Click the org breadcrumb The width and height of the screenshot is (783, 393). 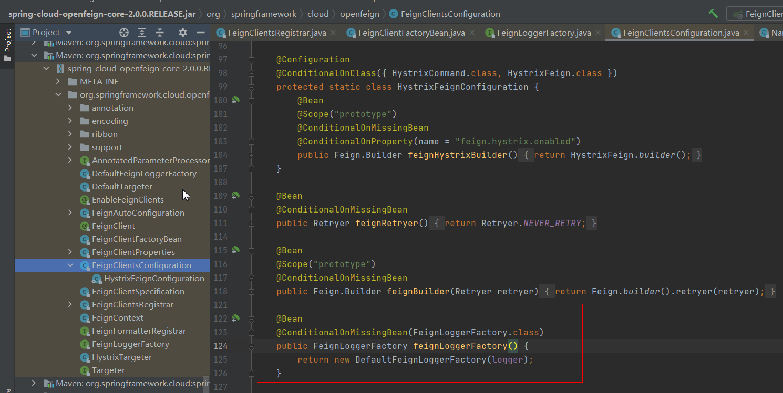pyautogui.click(x=213, y=14)
